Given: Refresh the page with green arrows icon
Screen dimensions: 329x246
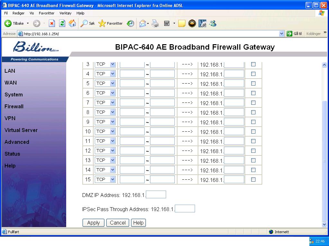Looking at the screenshot, I should point(62,23).
